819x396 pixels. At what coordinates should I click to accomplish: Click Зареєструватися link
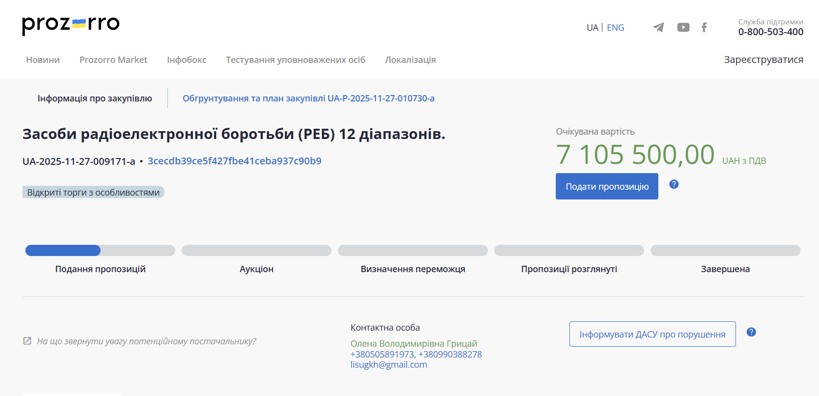click(x=763, y=59)
